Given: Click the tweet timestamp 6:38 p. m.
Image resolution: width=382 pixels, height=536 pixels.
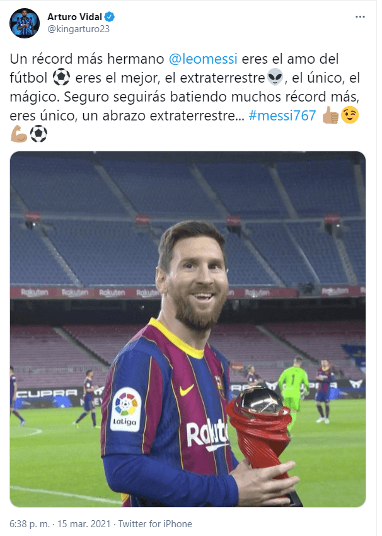Looking at the screenshot, I should coord(30,523).
